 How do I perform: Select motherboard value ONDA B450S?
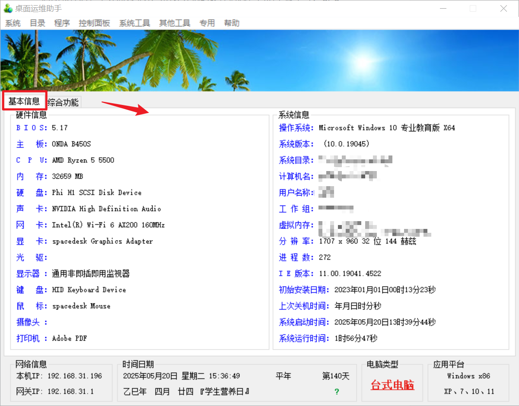(x=71, y=144)
